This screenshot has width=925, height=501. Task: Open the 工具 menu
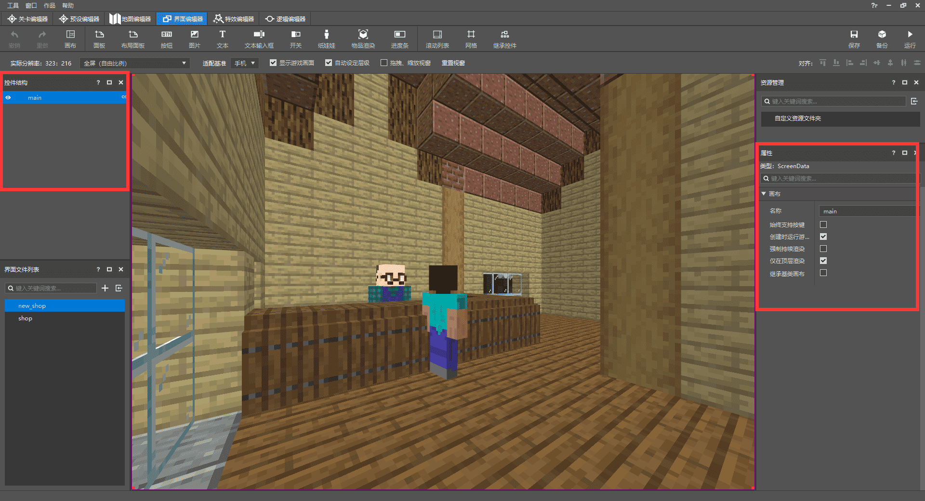click(13, 5)
